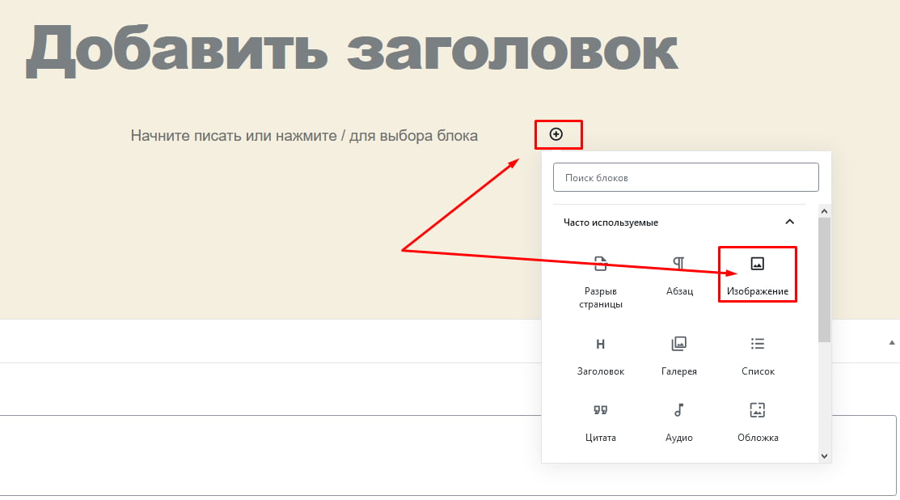
Task: Click the add block plus icon
Action: click(x=556, y=134)
